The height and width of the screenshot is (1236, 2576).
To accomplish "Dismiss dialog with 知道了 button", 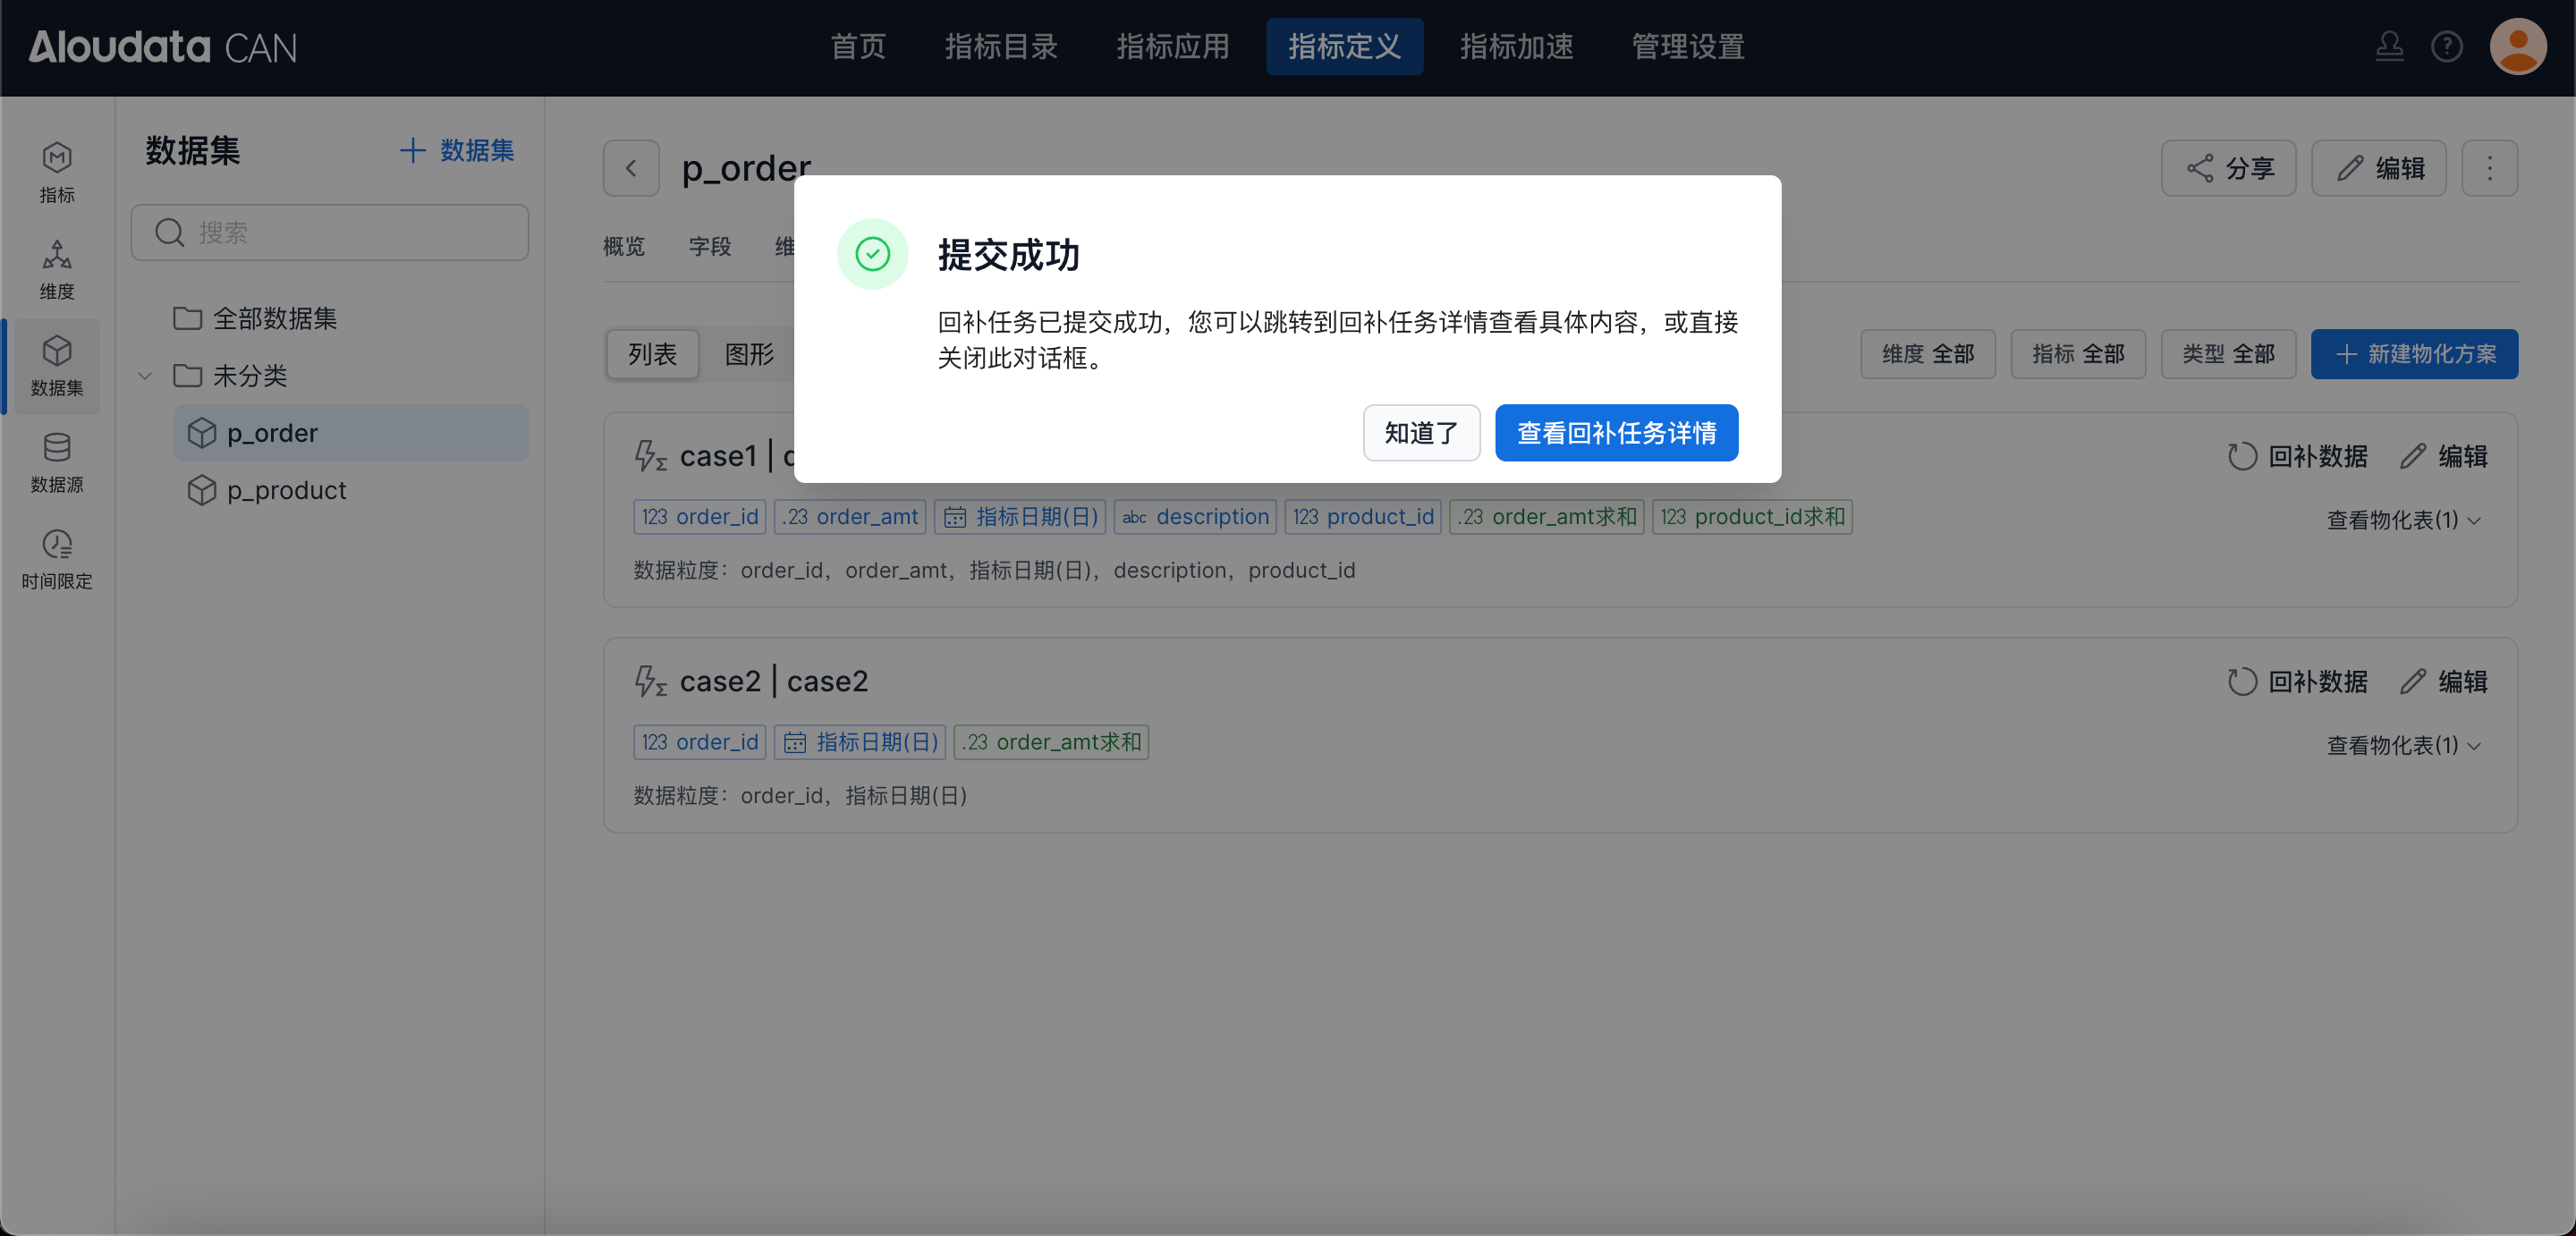I will click(1421, 433).
